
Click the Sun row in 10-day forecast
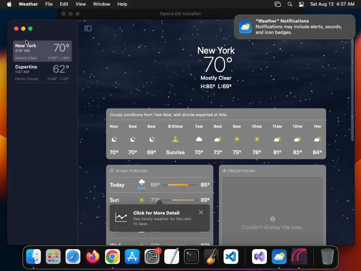pyautogui.click(x=160, y=200)
